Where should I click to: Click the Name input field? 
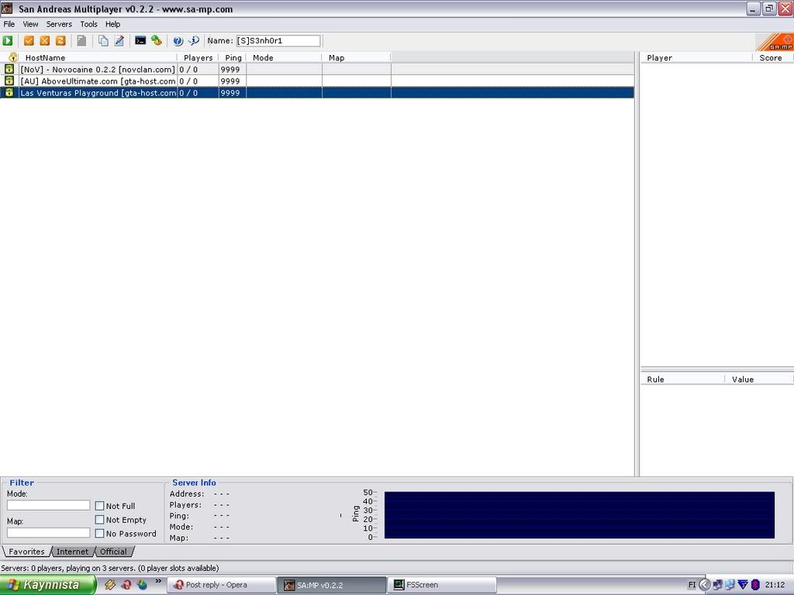278,41
